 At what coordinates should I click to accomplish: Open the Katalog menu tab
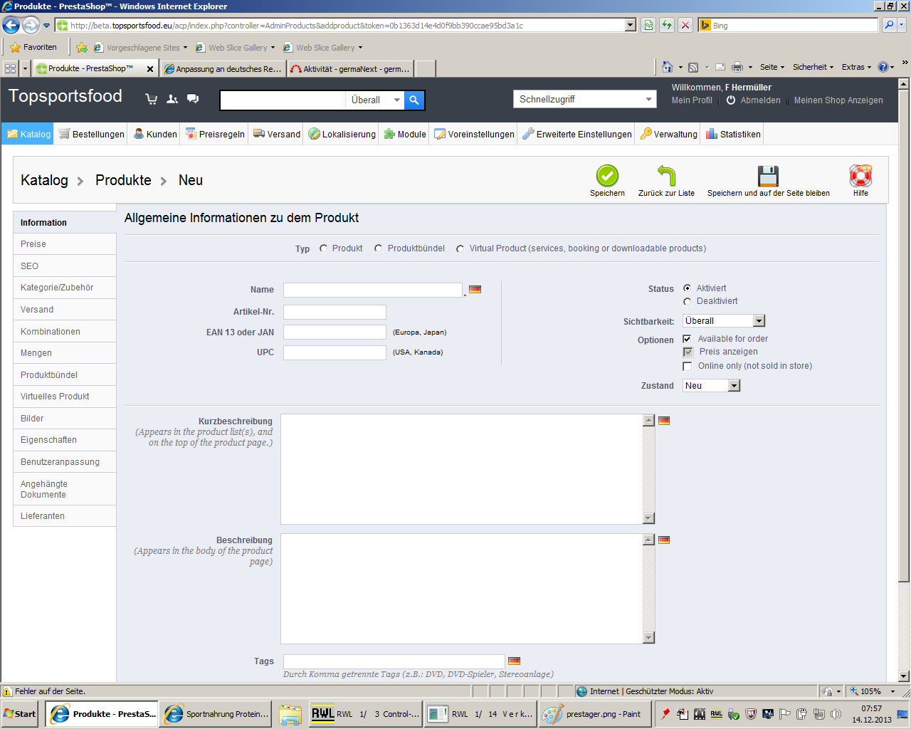[28, 134]
